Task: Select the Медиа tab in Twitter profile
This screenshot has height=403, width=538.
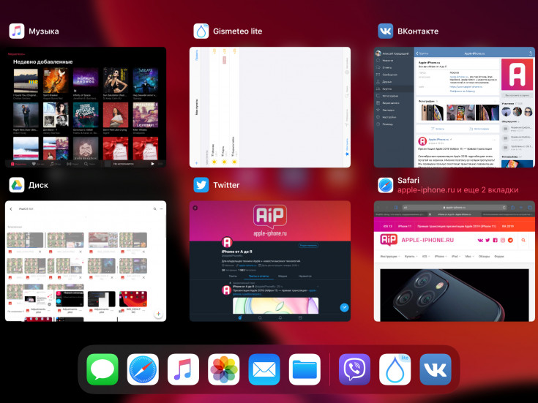Action: click(x=283, y=276)
